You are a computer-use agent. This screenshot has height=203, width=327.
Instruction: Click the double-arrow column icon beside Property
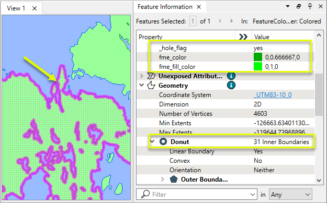pos(243,37)
